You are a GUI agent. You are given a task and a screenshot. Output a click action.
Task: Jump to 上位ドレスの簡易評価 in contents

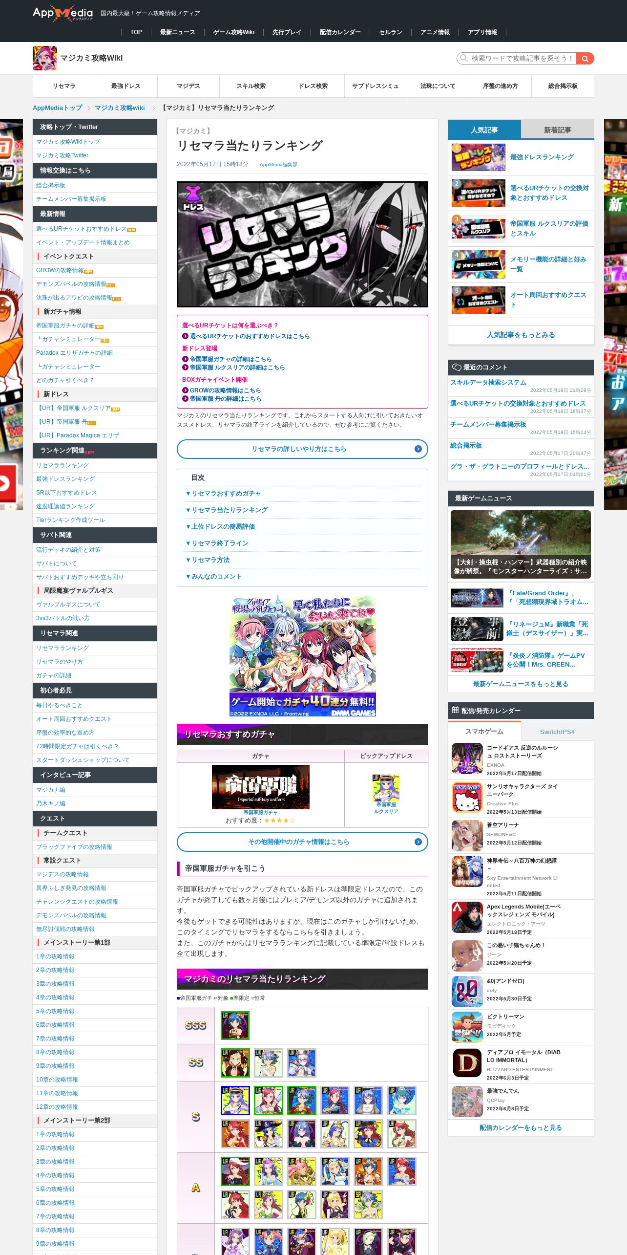point(223,527)
